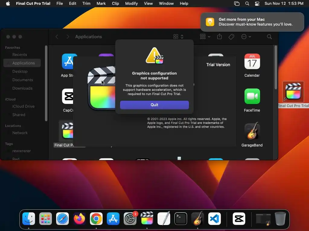This screenshot has width=309, height=231.
Task: Click the search icon in Finder toolbar
Action: [269, 37]
